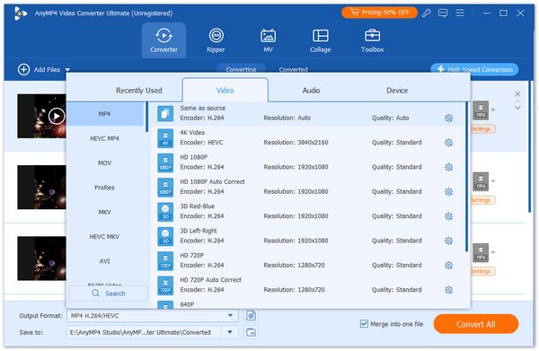The image size is (539, 351).
Task: Select MP4 in the format list
Action: coord(105,114)
